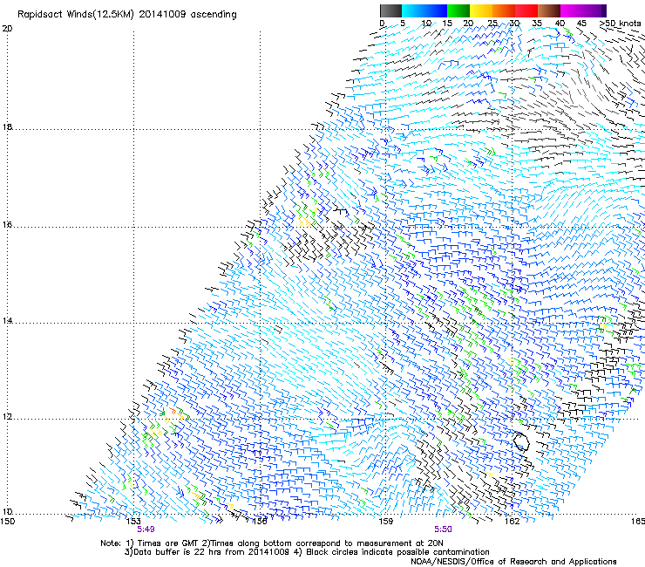Click the gray 0-5 knots legend swatch
The width and height of the screenshot is (645, 567).
(390, 10)
